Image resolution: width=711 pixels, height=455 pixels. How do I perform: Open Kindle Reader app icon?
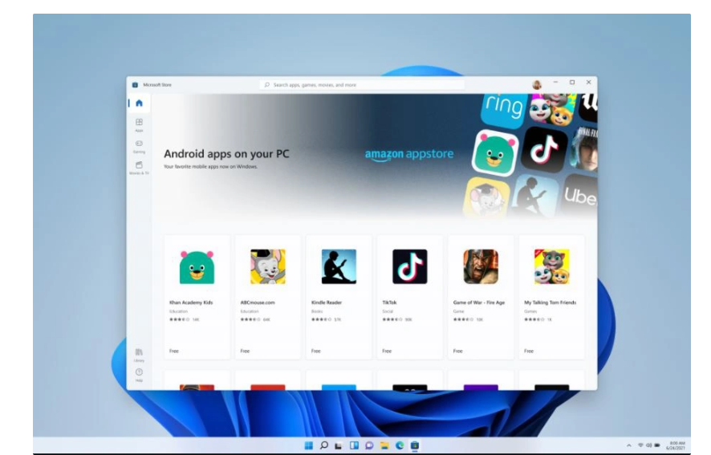pos(339,266)
